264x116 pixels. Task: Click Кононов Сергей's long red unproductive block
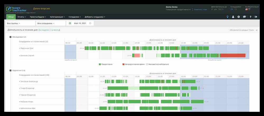point(233,56)
